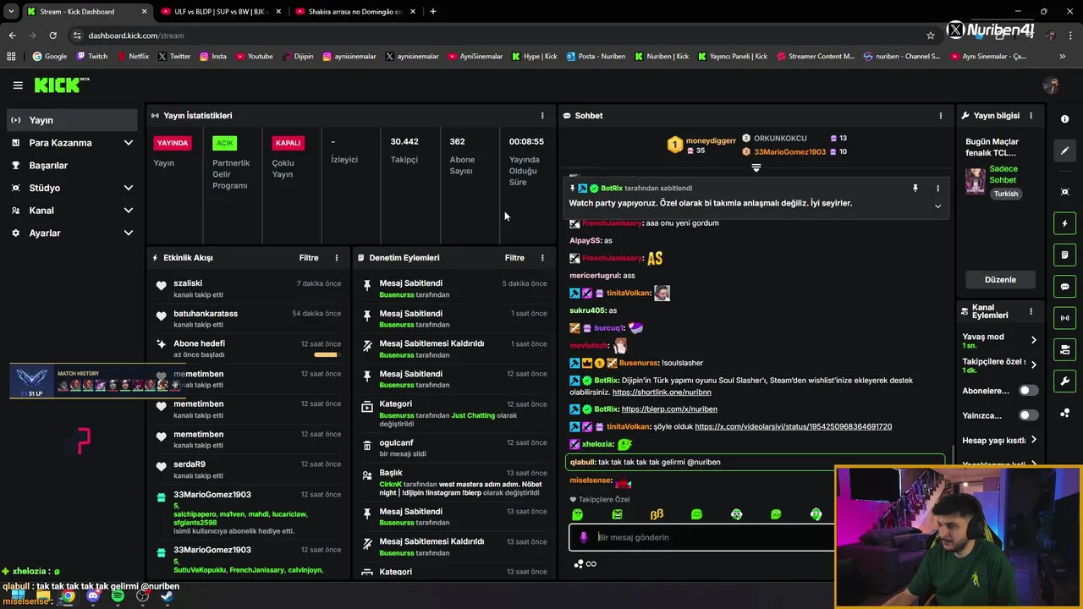
Task: Click the purple microphone icon in chat input
Action: [x=584, y=537]
